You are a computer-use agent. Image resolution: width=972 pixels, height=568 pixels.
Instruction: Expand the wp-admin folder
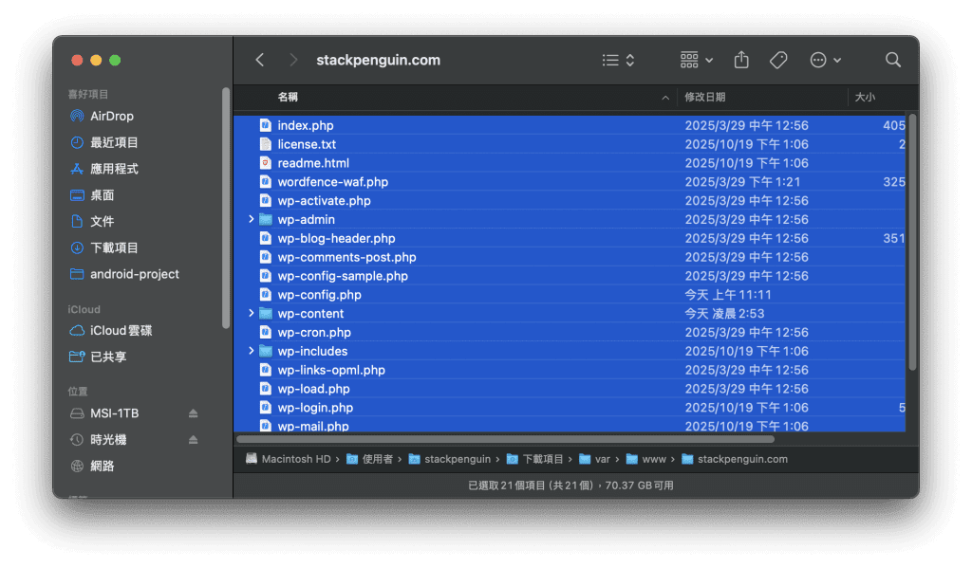(252, 219)
